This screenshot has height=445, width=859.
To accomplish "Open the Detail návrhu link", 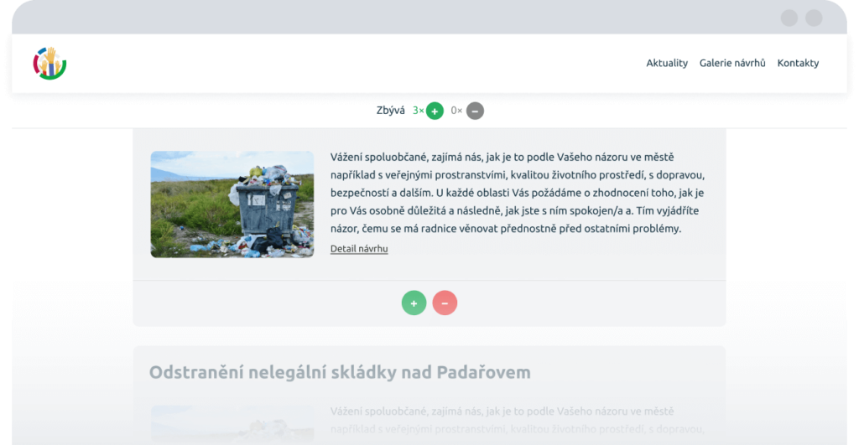I will click(x=359, y=249).
